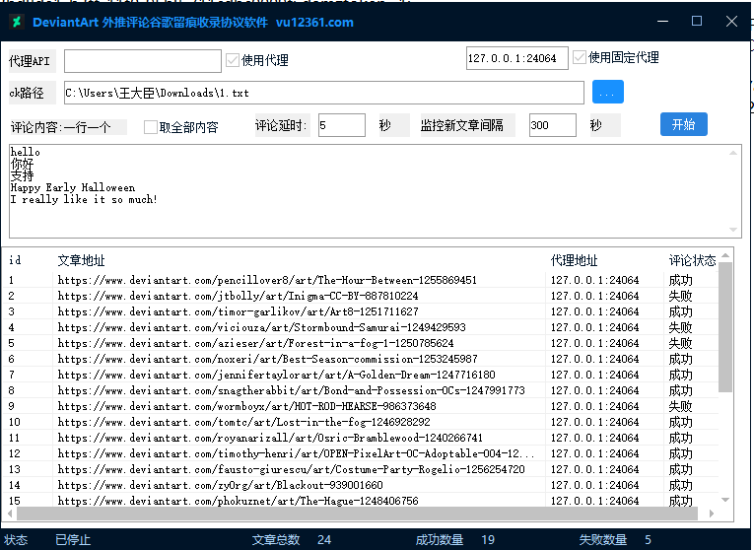Viewport: 754px width, 550px height.
Task: Click the blue 开始 button
Action: [x=683, y=124]
